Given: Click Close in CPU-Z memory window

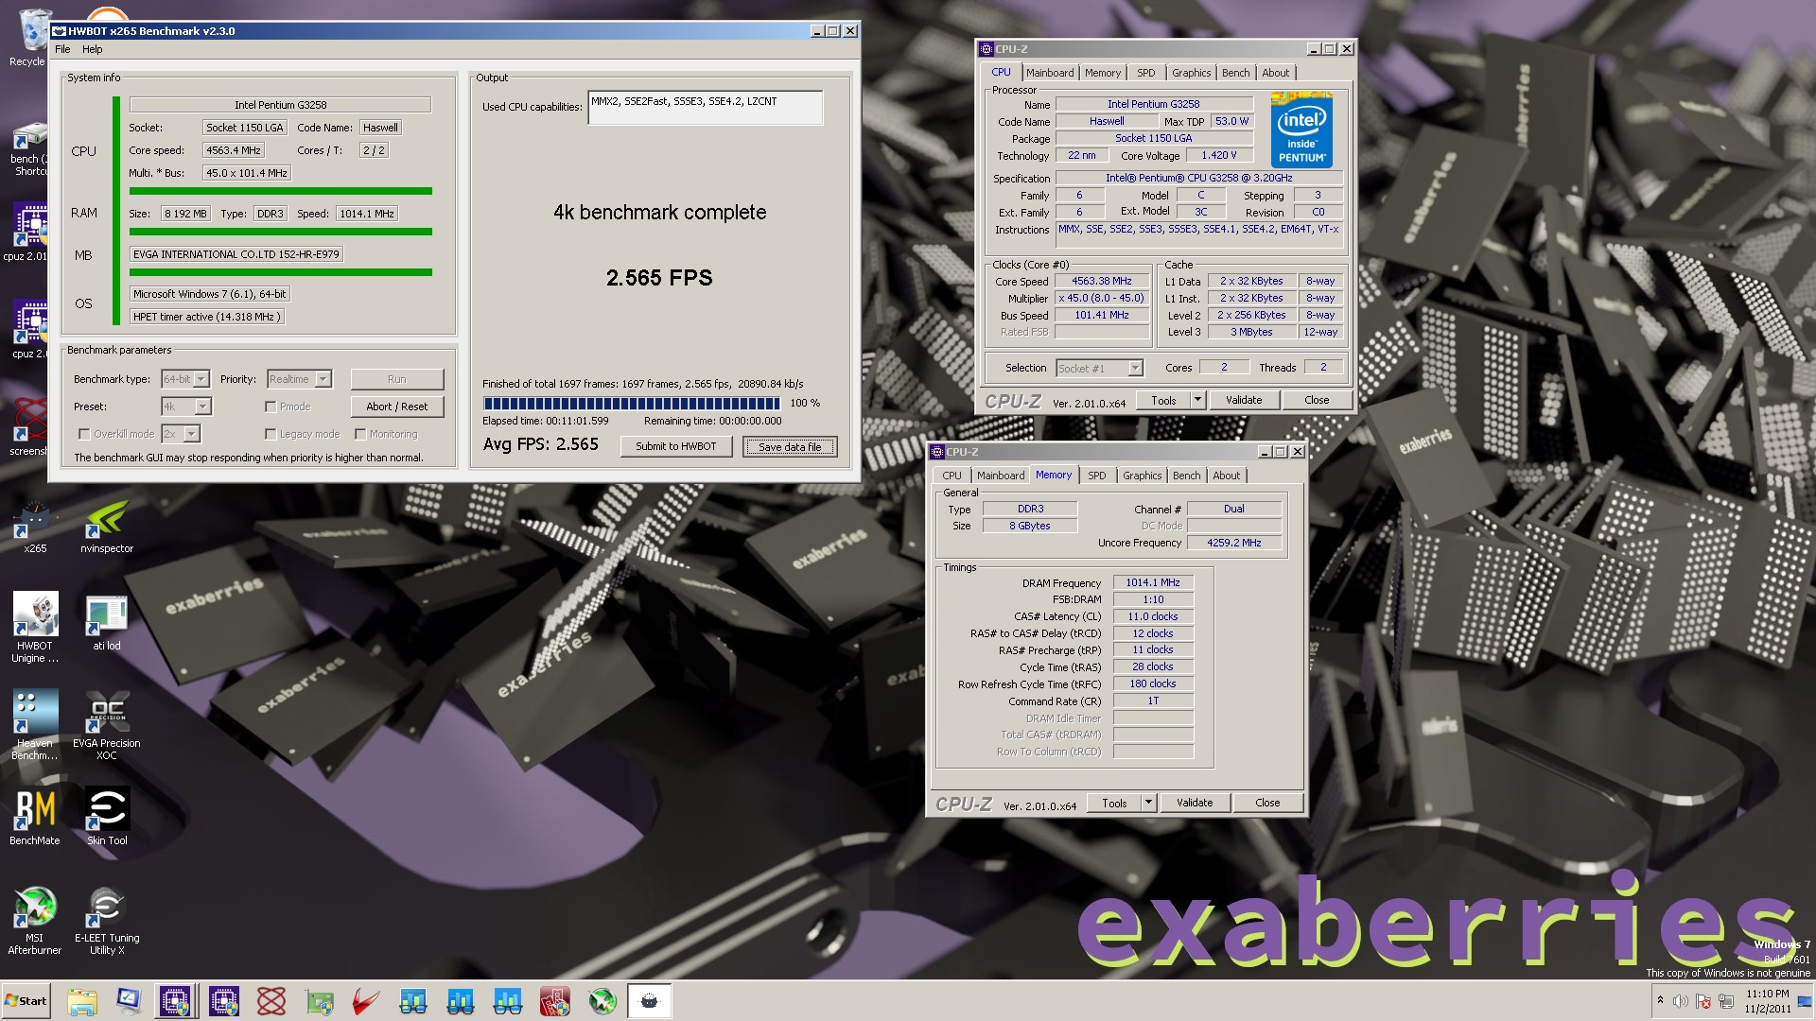Looking at the screenshot, I should [x=1267, y=803].
